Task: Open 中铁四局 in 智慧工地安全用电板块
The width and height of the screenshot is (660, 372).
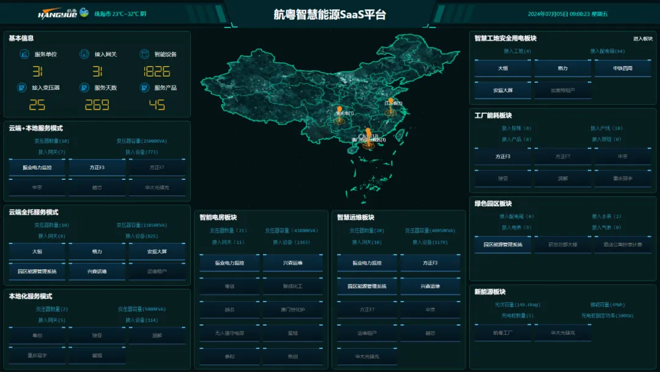Action: 623,69
